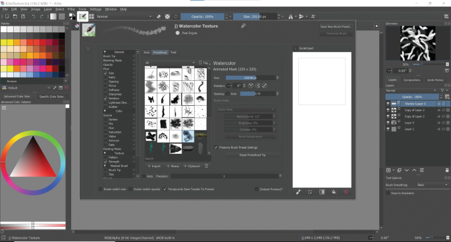This screenshot has width=451, height=242.
Task: Use current preset brush icon on scratchpad
Action: (x=298, y=192)
